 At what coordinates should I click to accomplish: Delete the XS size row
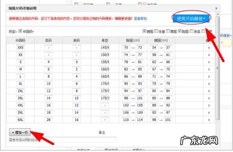pos(209,55)
